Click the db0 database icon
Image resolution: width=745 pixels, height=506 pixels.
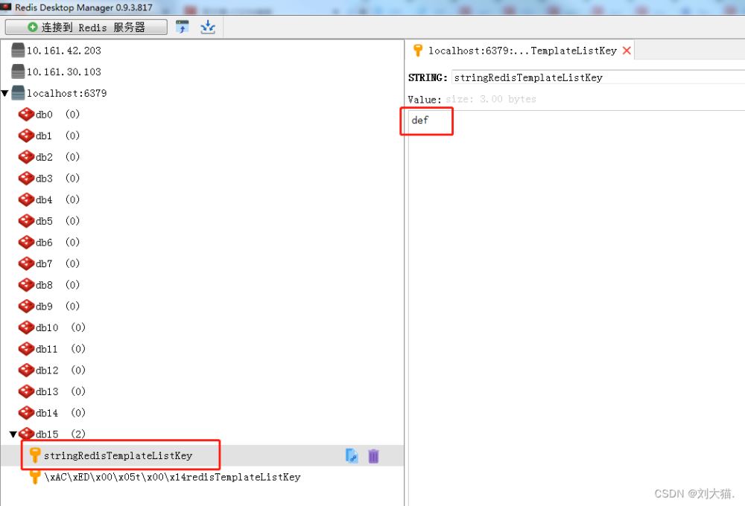click(26, 115)
